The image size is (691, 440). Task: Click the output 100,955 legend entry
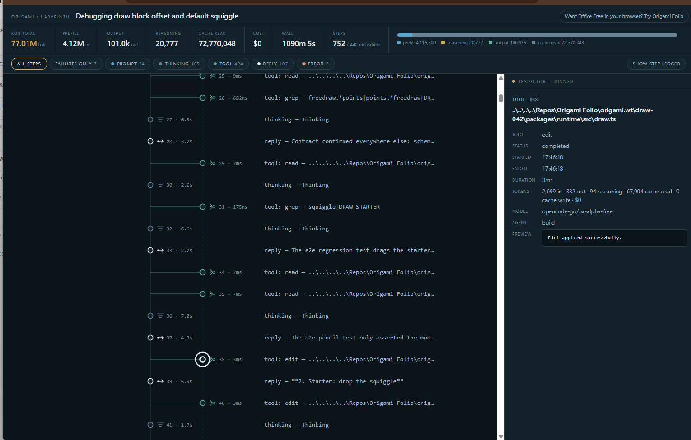pos(507,43)
